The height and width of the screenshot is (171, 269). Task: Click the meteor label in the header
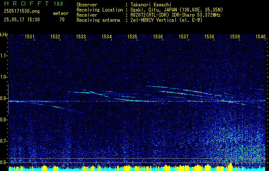61,13
